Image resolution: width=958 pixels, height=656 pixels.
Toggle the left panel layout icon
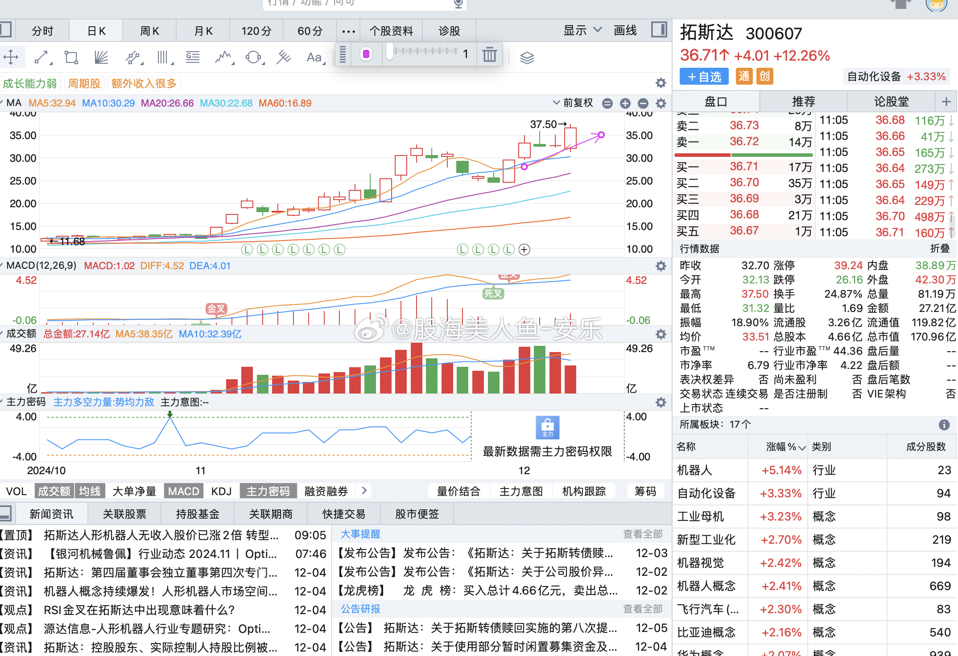click(x=5, y=30)
